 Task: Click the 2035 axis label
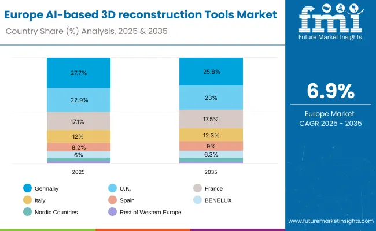211,172
